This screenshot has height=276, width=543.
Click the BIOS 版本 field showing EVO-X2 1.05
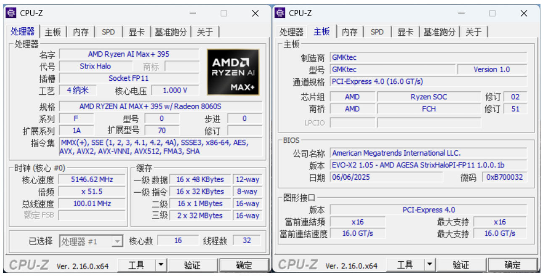coord(429,165)
